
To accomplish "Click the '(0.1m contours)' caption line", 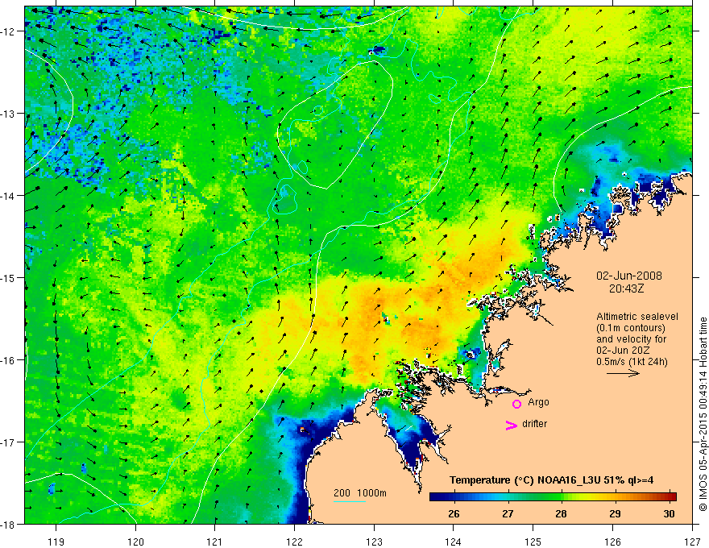I will [631, 328].
